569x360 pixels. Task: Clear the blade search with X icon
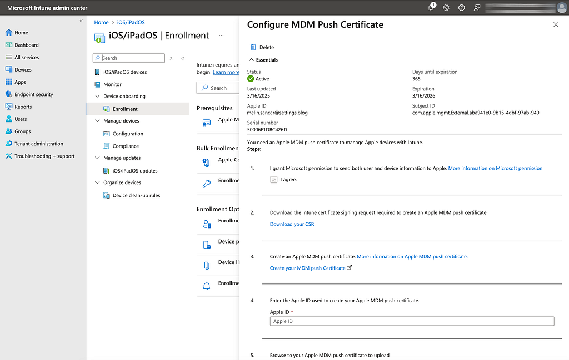tap(171, 58)
